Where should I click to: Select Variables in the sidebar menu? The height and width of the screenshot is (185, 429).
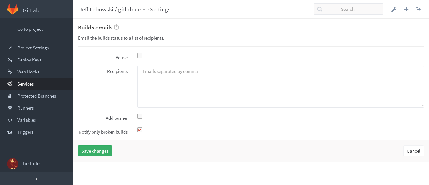pyautogui.click(x=26, y=120)
